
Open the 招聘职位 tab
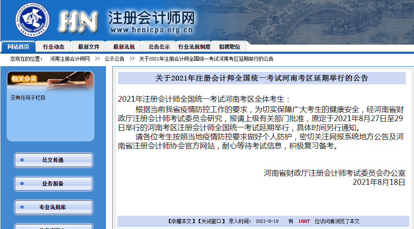(x=229, y=47)
